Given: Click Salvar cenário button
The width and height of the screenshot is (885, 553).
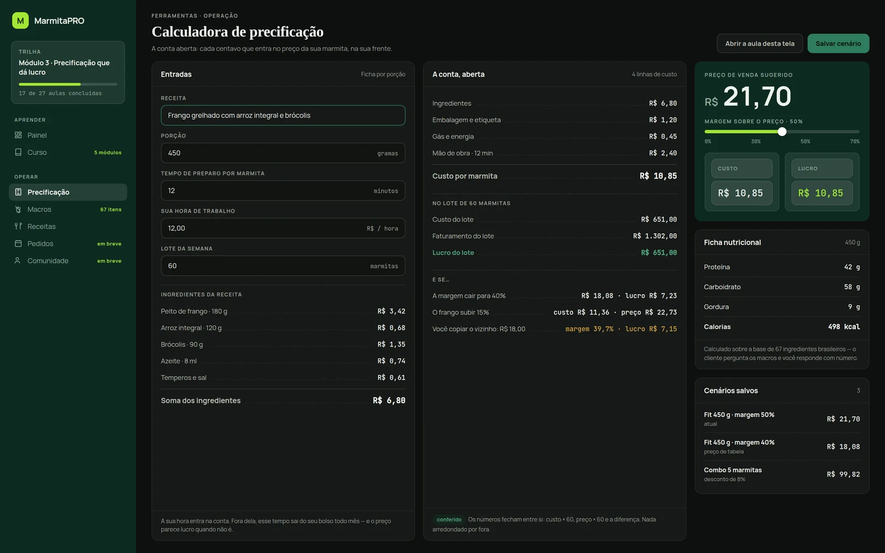Looking at the screenshot, I should click(838, 44).
